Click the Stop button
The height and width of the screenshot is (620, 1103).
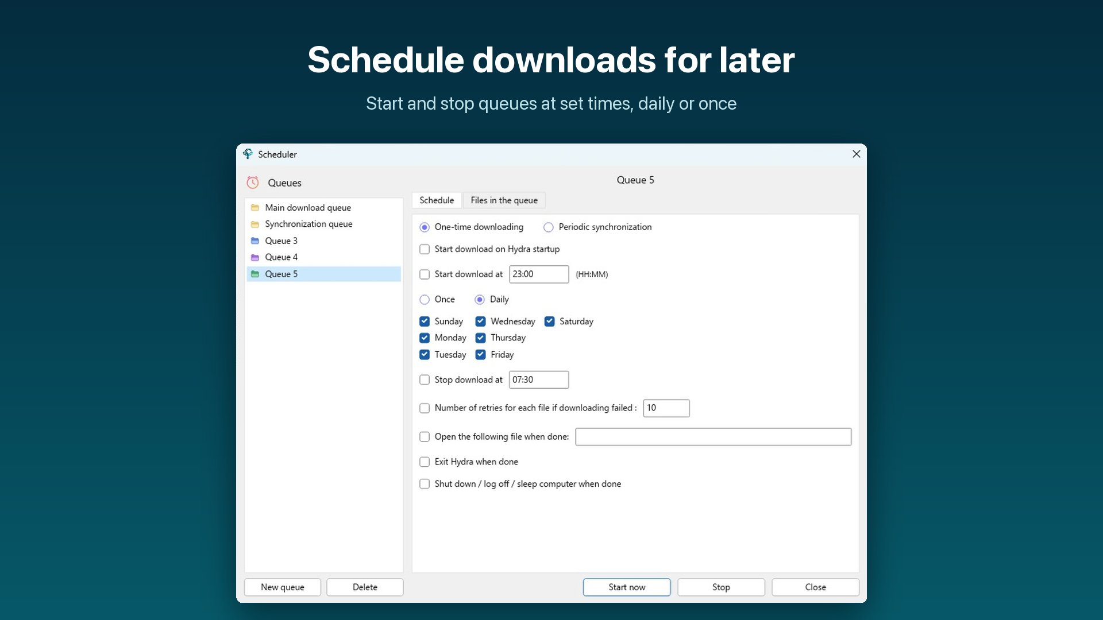[x=721, y=587]
